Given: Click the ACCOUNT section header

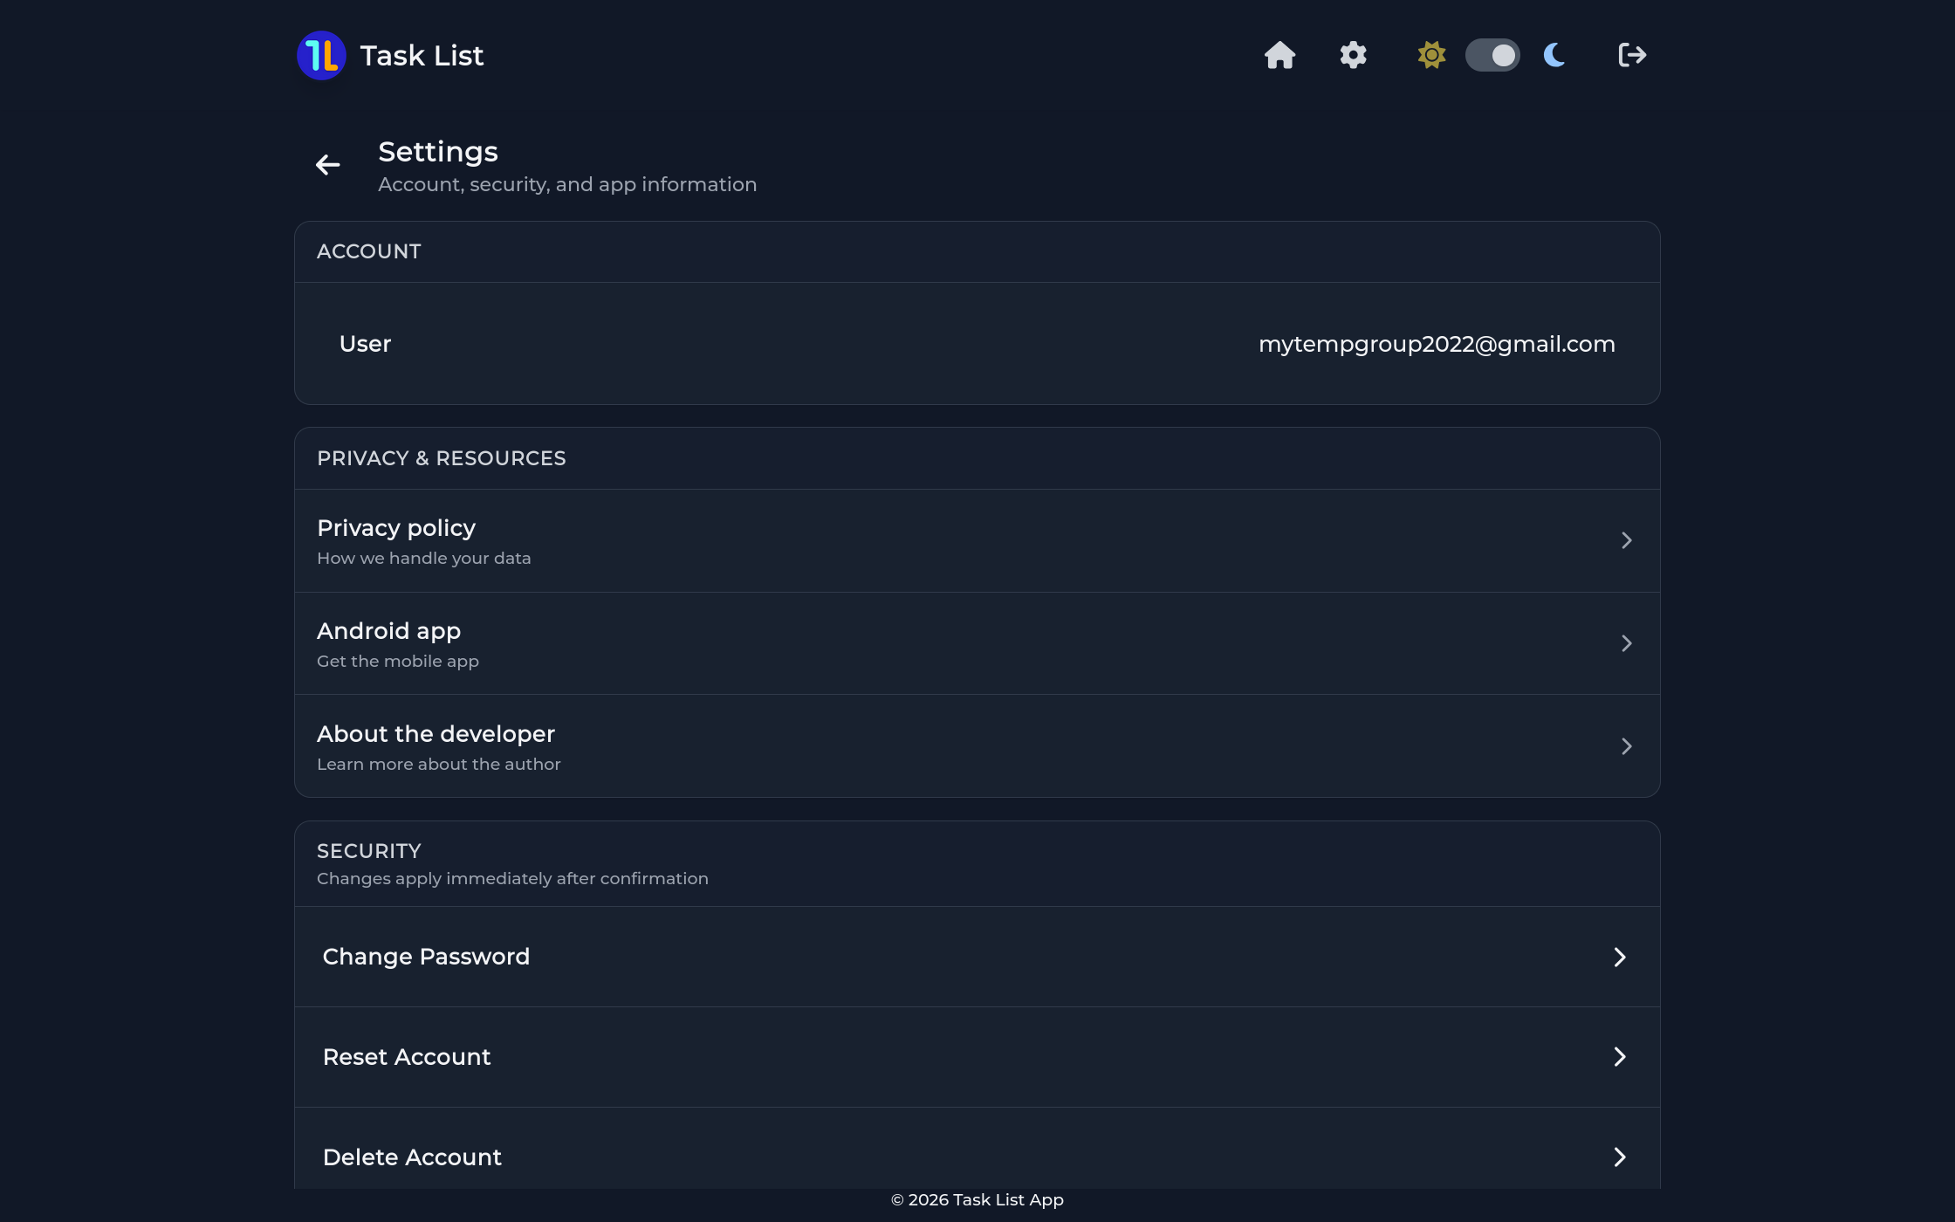Looking at the screenshot, I should (368, 251).
